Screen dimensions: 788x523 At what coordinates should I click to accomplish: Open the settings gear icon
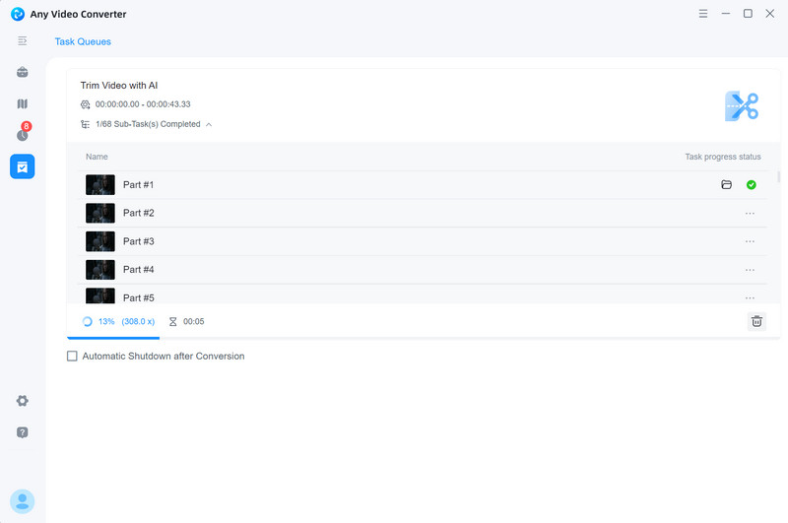(22, 401)
